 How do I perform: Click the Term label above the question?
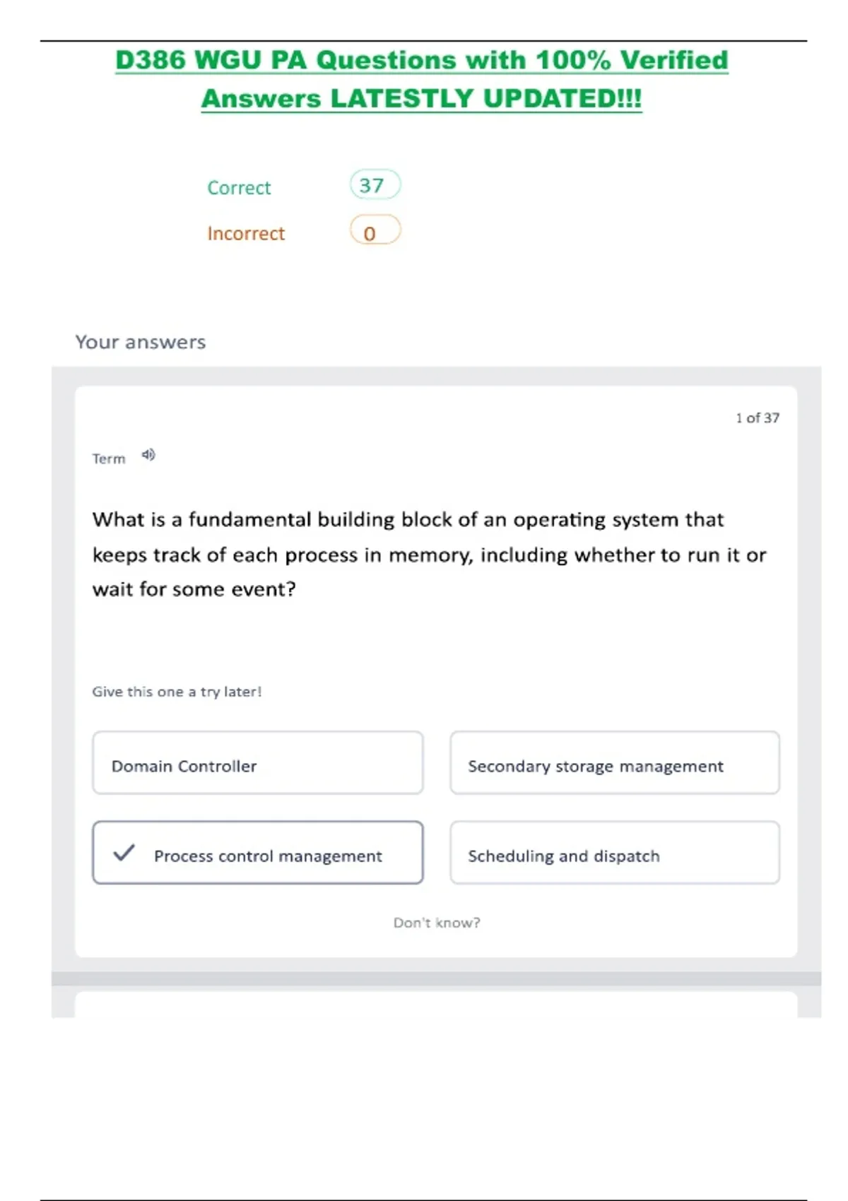coord(109,459)
